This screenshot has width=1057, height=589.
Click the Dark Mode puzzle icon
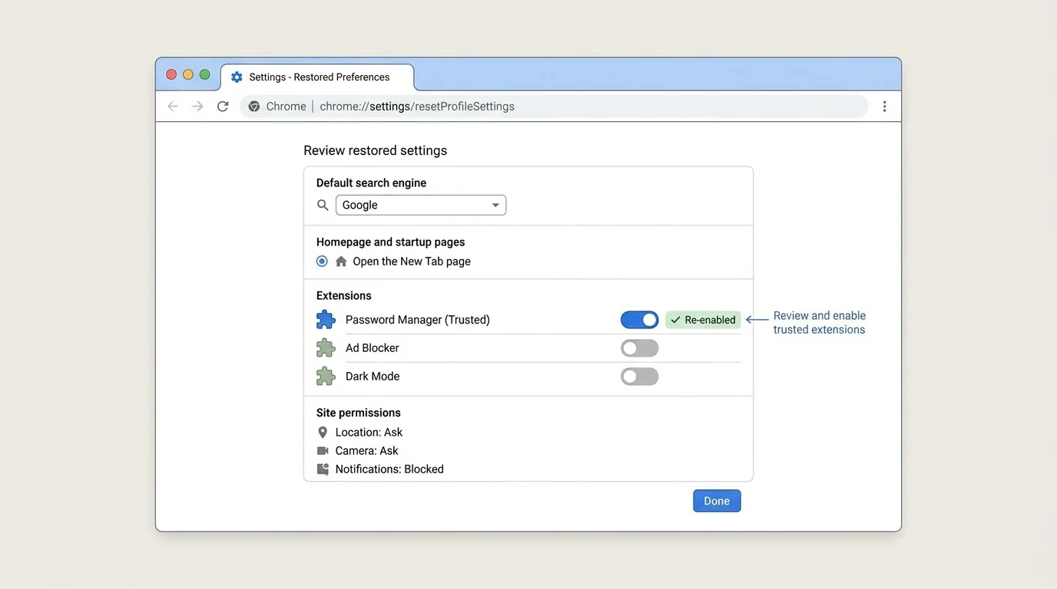coord(326,377)
